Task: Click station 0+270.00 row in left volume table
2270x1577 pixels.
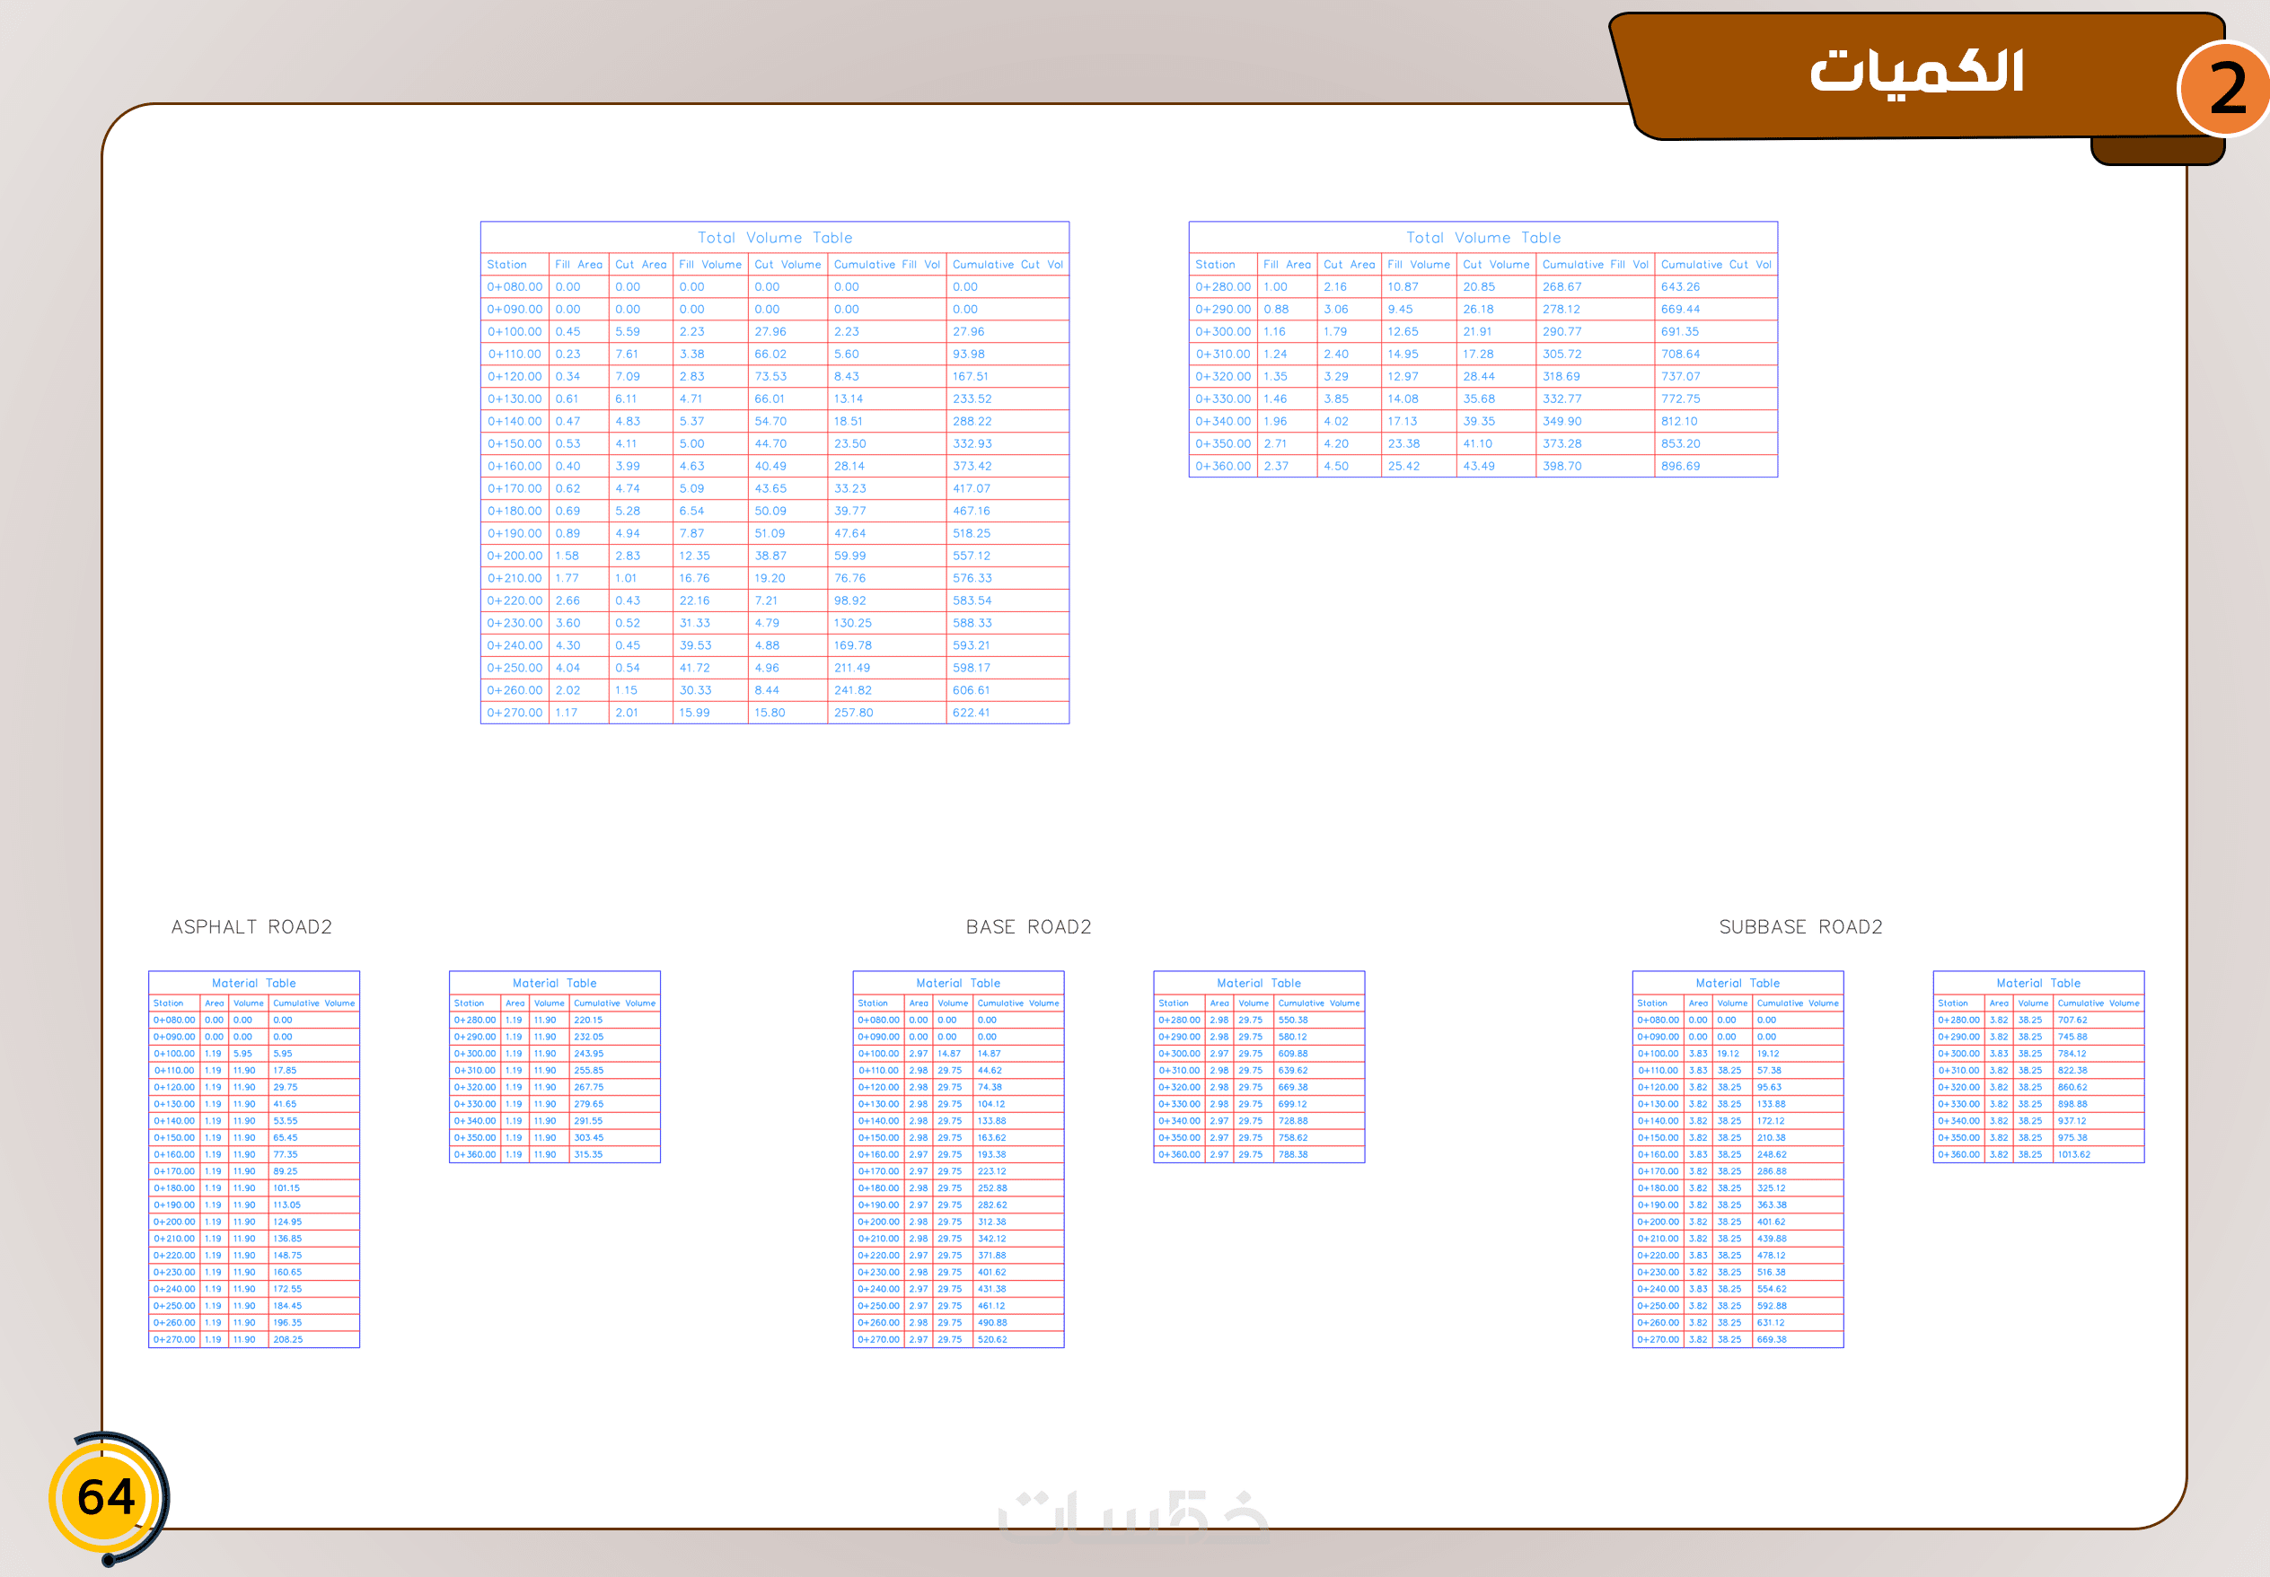Action: coord(514,713)
